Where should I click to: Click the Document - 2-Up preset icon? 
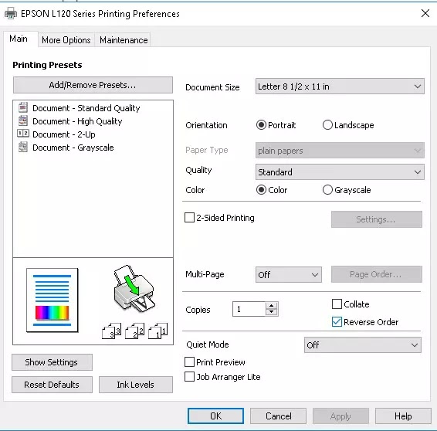(x=23, y=134)
